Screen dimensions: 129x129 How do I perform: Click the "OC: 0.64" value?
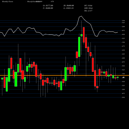tap(88, 6)
